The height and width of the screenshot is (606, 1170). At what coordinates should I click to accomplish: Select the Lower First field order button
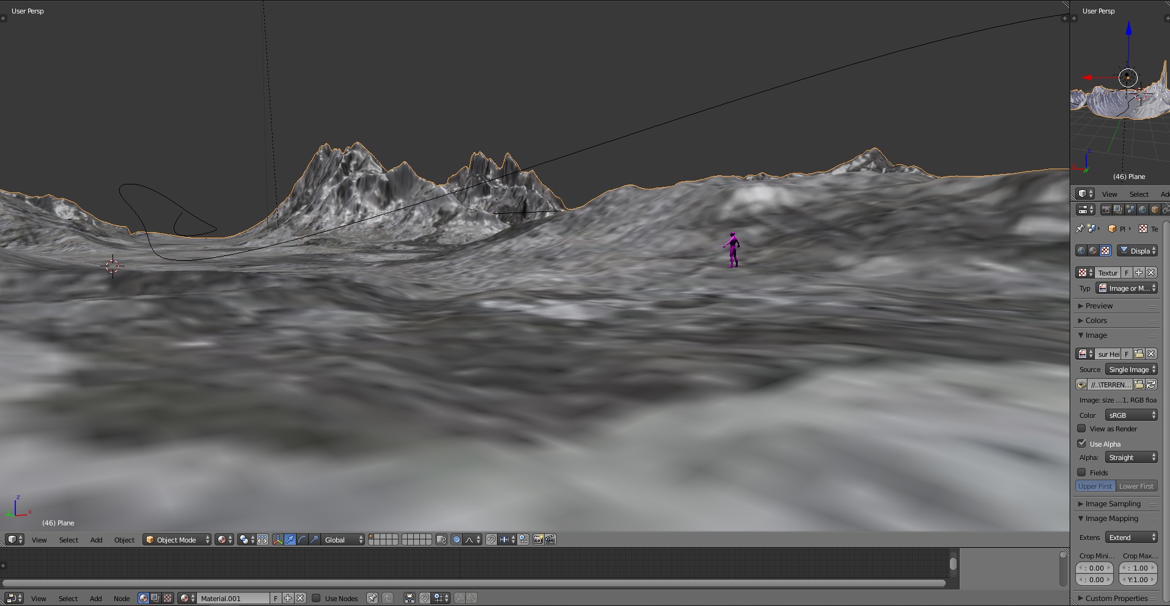(1136, 486)
